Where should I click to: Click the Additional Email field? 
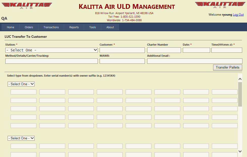coord(194,61)
